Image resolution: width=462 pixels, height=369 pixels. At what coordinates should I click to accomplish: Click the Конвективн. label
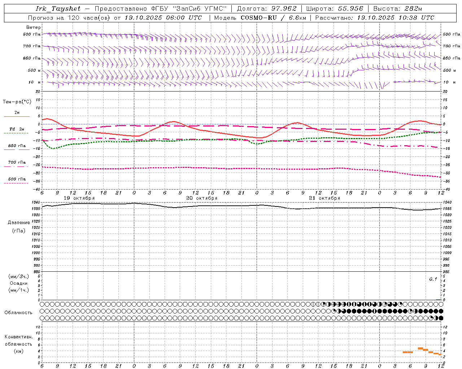(x=18, y=337)
